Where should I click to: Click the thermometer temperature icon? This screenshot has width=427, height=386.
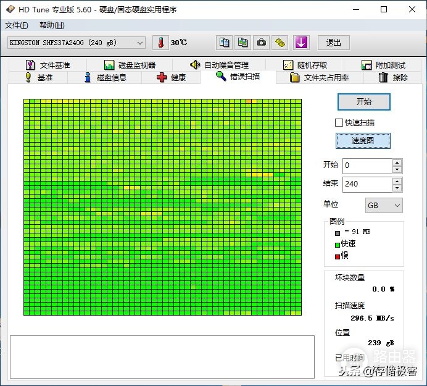coord(160,43)
